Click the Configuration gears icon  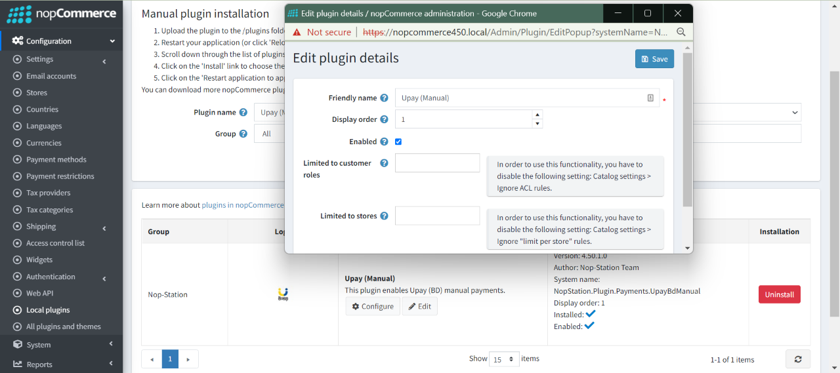pos(17,41)
